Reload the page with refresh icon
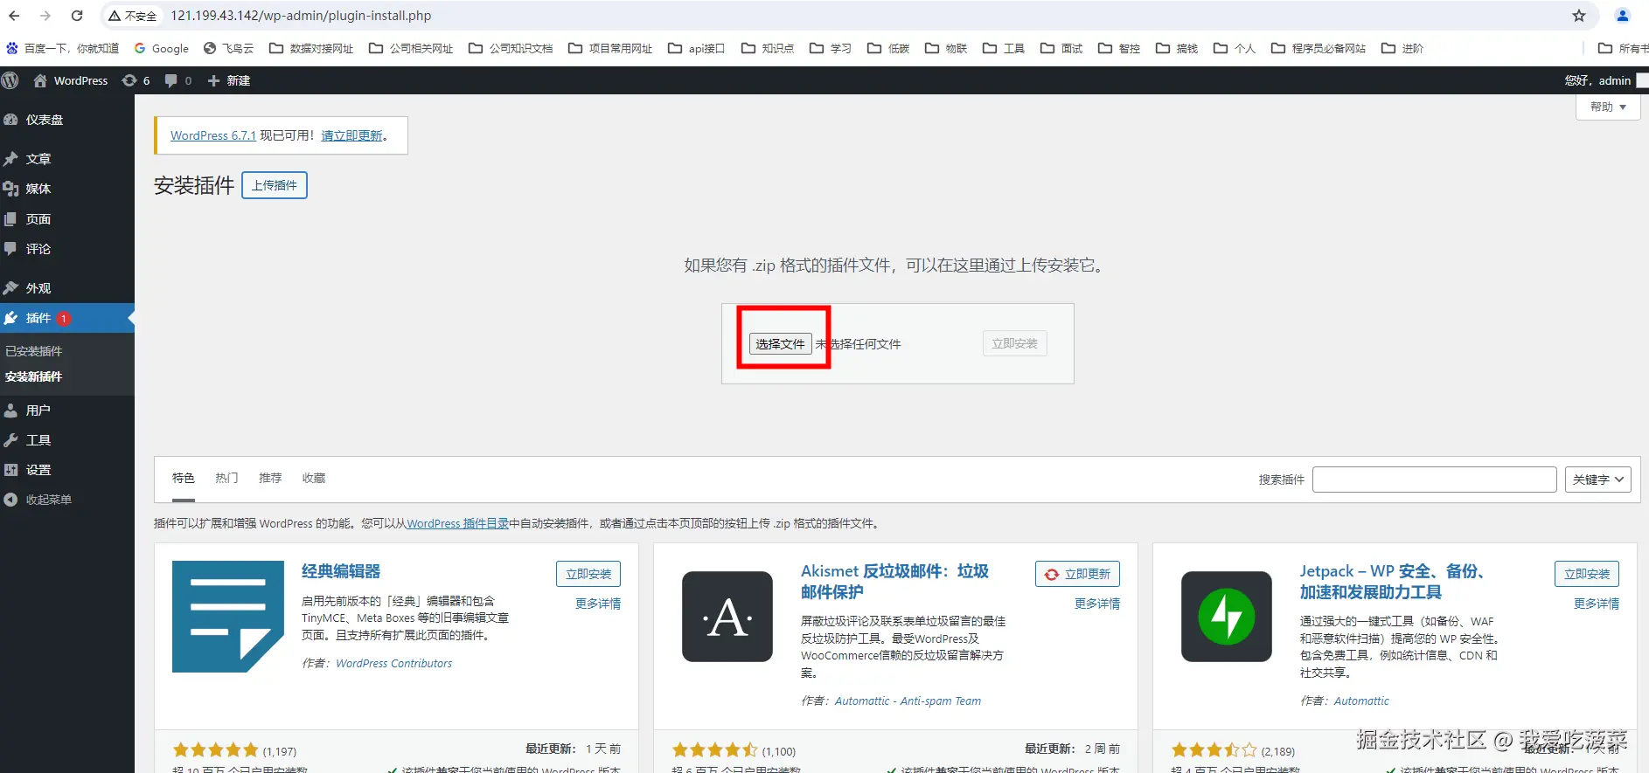 [77, 16]
